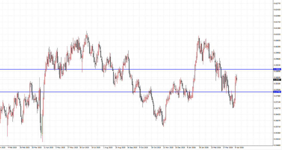
Task: Click the 0.55010 price axis label
Action: click(278, 139)
